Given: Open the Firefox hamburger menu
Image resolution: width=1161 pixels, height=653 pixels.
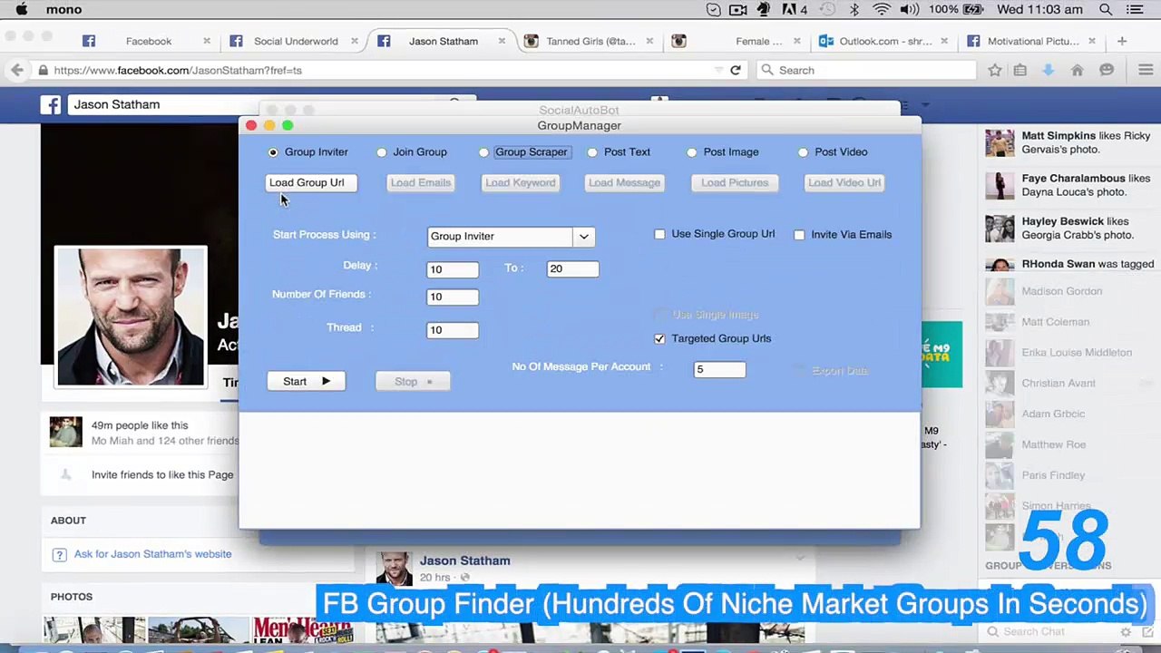Looking at the screenshot, I should click(x=1145, y=70).
